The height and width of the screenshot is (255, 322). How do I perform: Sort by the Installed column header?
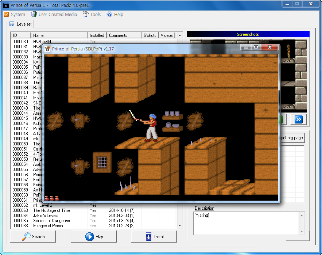[x=97, y=35]
